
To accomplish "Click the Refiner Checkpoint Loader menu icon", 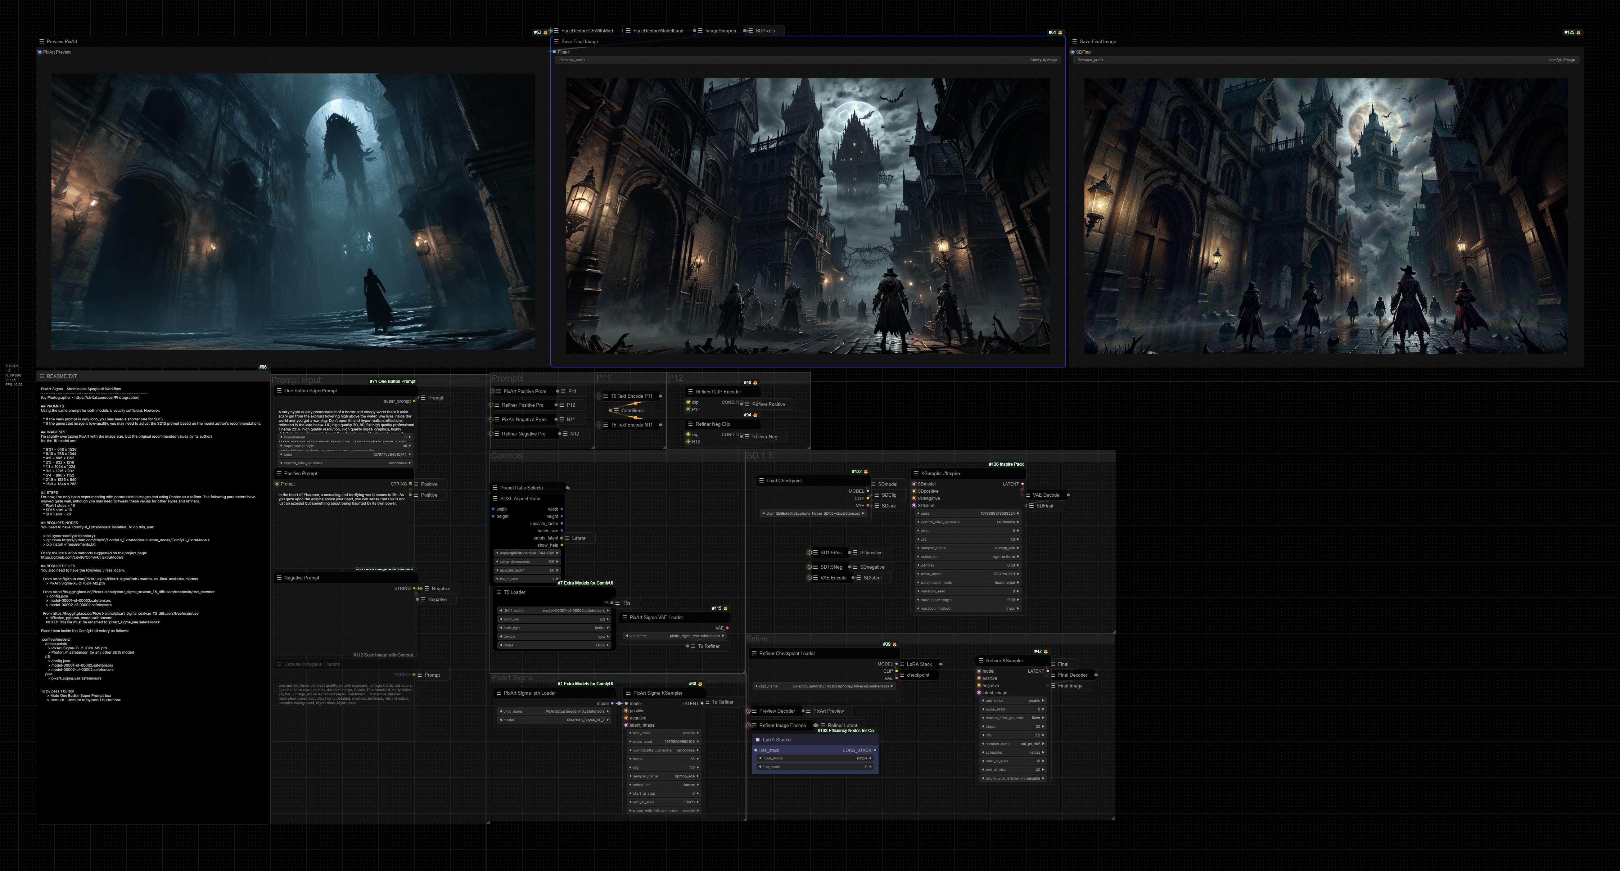I will click(754, 653).
